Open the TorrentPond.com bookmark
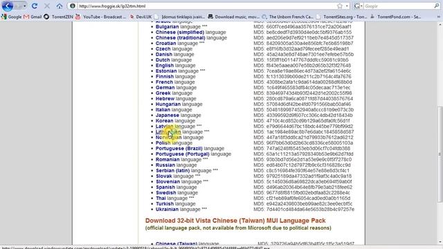 click(x=395, y=17)
